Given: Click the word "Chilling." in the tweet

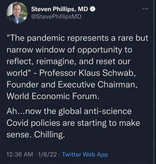Looking at the screenshot, I should pyautogui.click(x=49, y=134).
